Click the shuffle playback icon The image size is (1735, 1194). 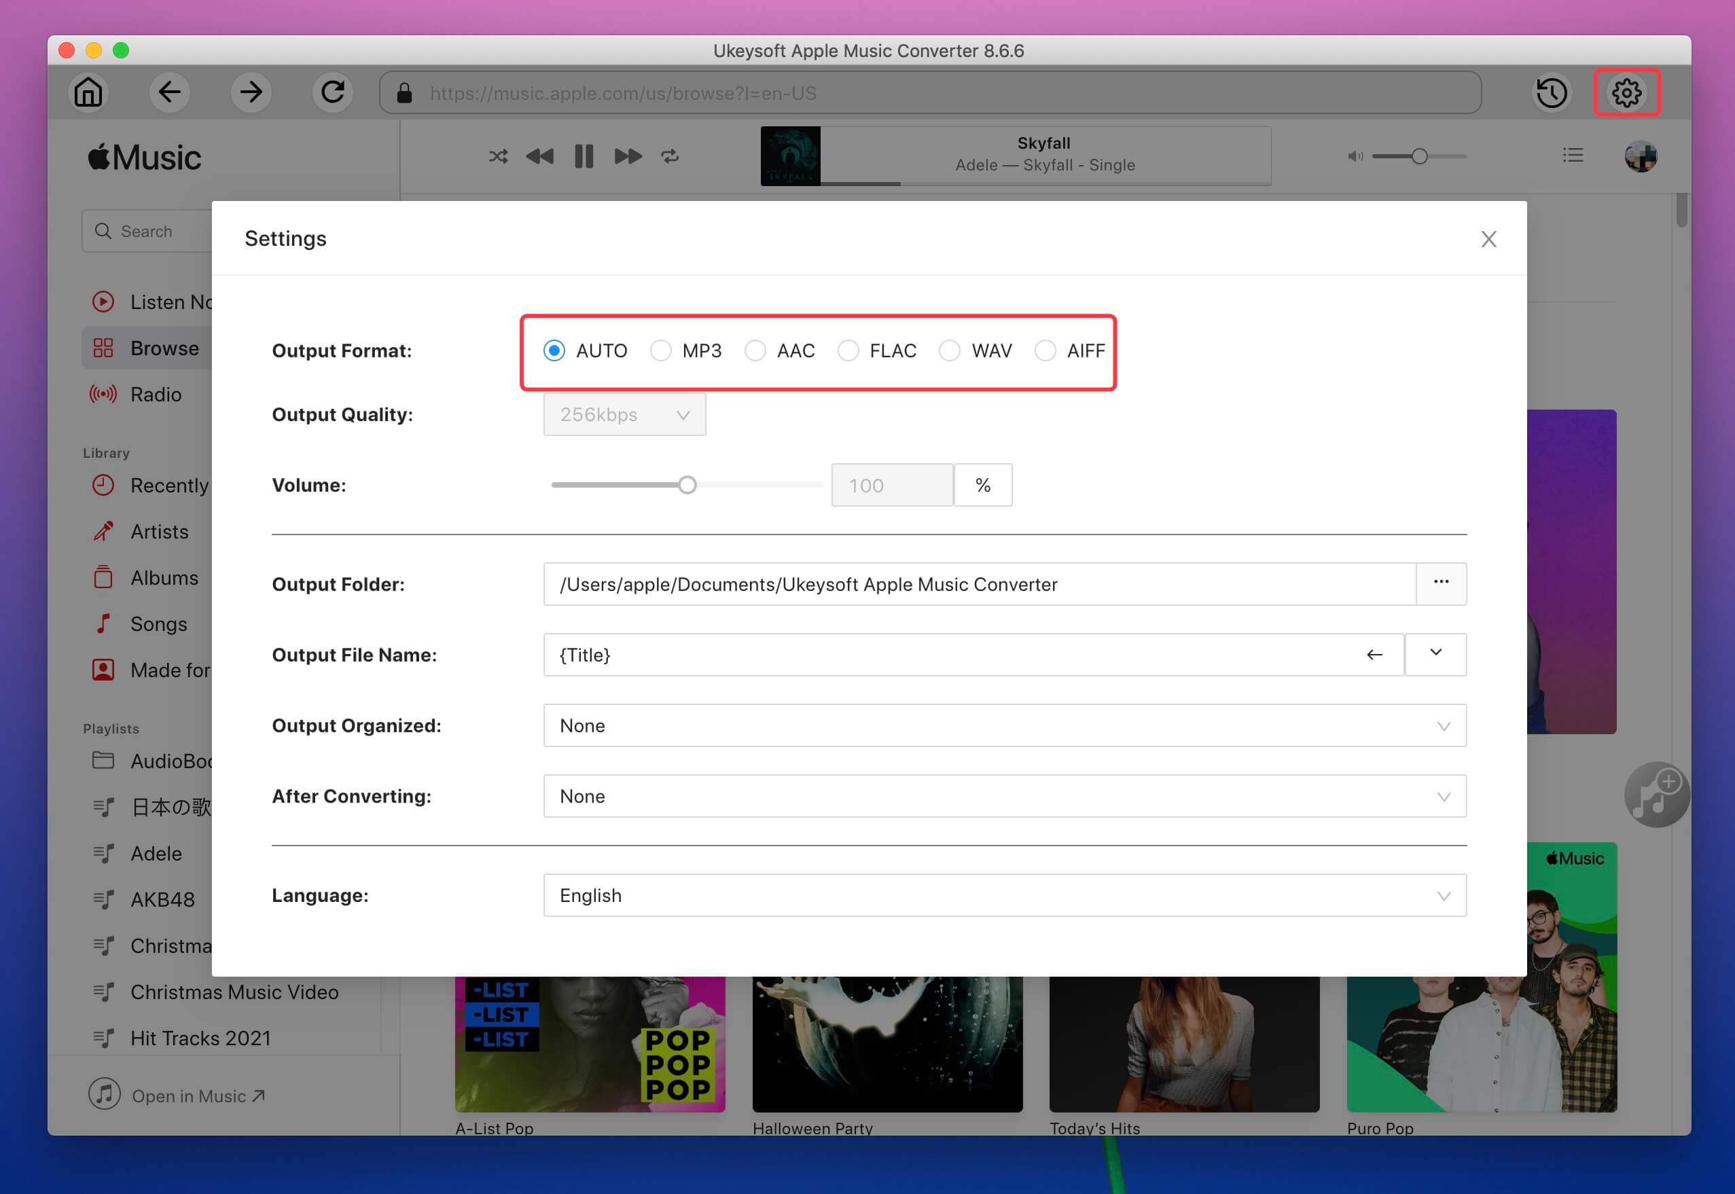point(499,157)
